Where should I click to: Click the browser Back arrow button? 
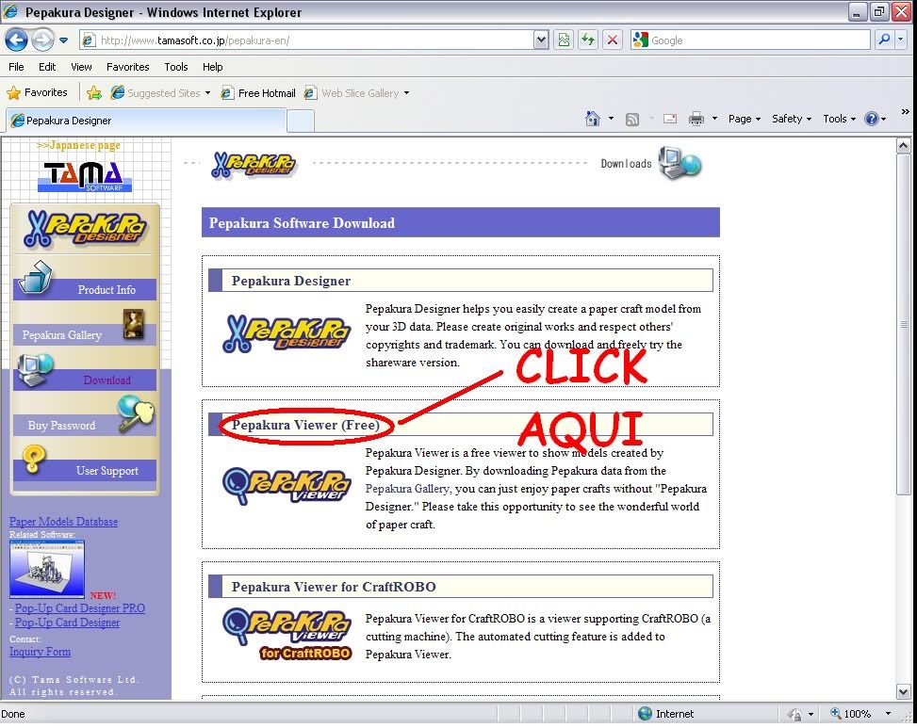[x=16, y=40]
